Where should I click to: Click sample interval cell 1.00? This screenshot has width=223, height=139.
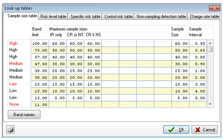(x=198, y=71)
